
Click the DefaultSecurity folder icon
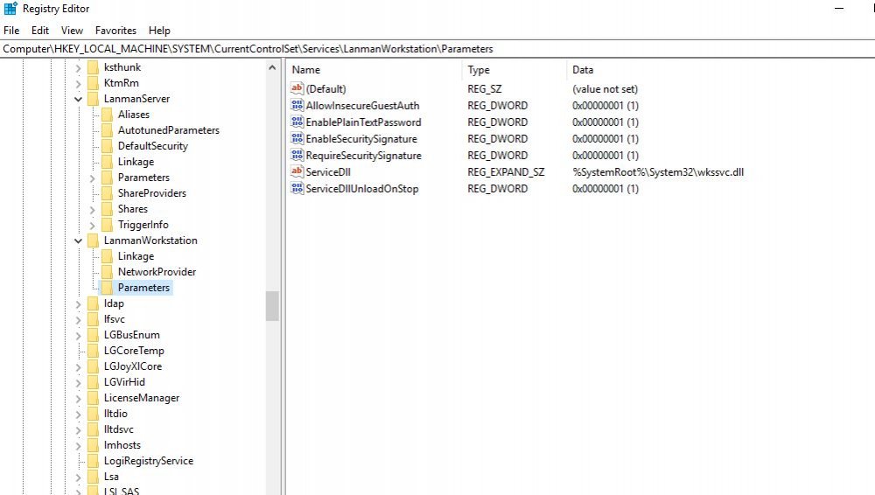pos(107,146)
